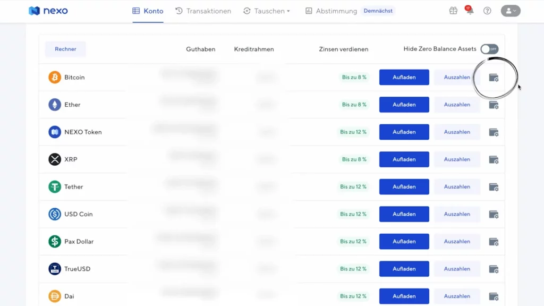The height and width of the screenshot is (306, 544).
Task: Click Auszahlen for USD Coin
Action: pyautogui.click(x=457, y=214)
